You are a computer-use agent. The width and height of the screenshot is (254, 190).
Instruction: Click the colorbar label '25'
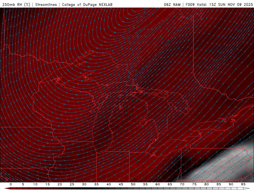point(72,184)
